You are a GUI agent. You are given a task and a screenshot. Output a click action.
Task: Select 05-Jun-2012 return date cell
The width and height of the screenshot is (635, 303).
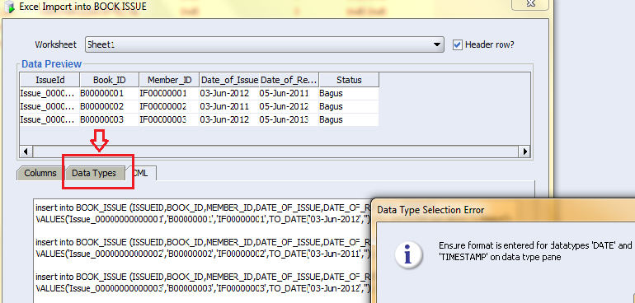click(x=289, y=107)
